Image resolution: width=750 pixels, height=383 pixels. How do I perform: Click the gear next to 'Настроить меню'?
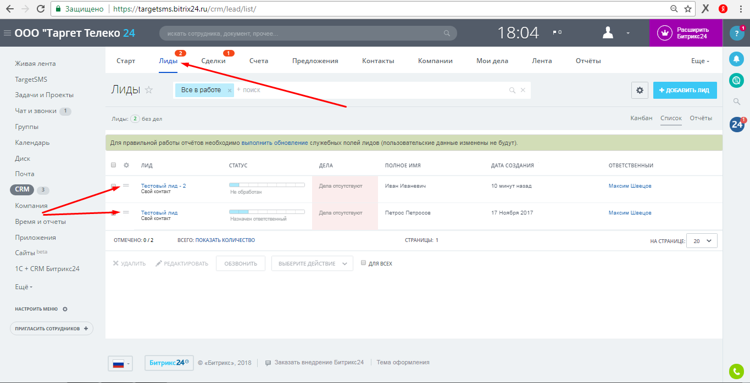(x=65, y=309)
